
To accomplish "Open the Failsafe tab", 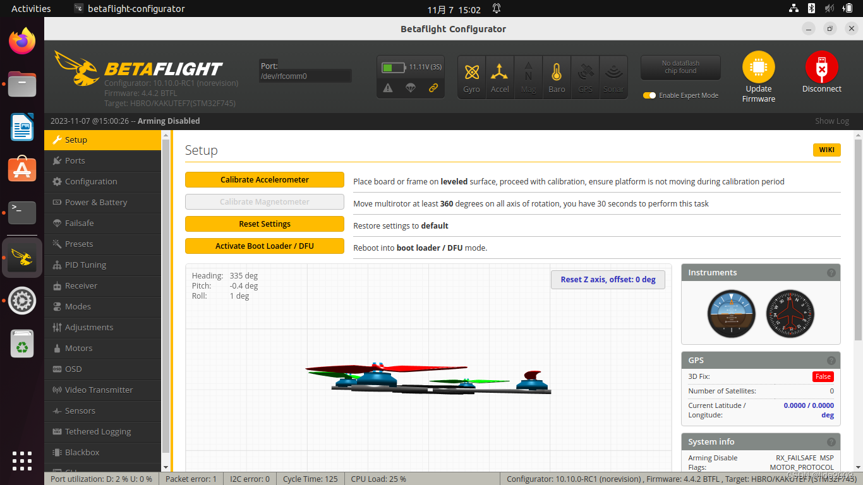I will pos(102,224).
